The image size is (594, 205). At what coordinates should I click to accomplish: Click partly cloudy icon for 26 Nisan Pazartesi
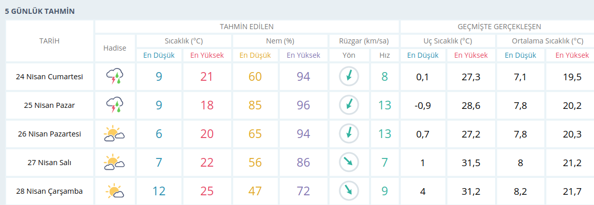[115, 134]
